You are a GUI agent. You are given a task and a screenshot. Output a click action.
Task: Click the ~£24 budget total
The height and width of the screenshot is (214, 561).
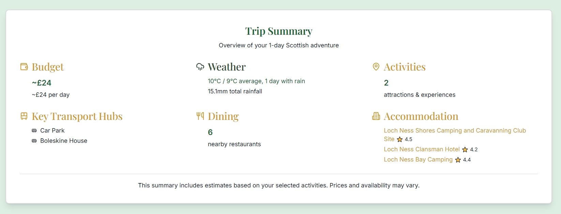point(42,83)
